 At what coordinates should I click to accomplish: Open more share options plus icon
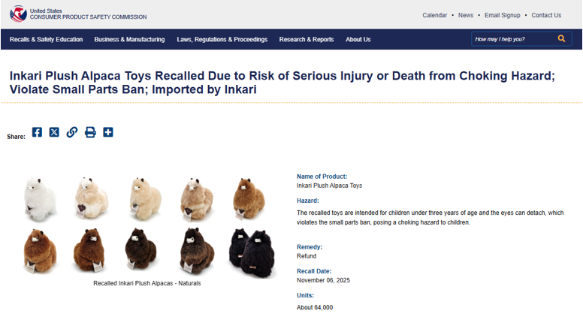click(x=108, y=132)
